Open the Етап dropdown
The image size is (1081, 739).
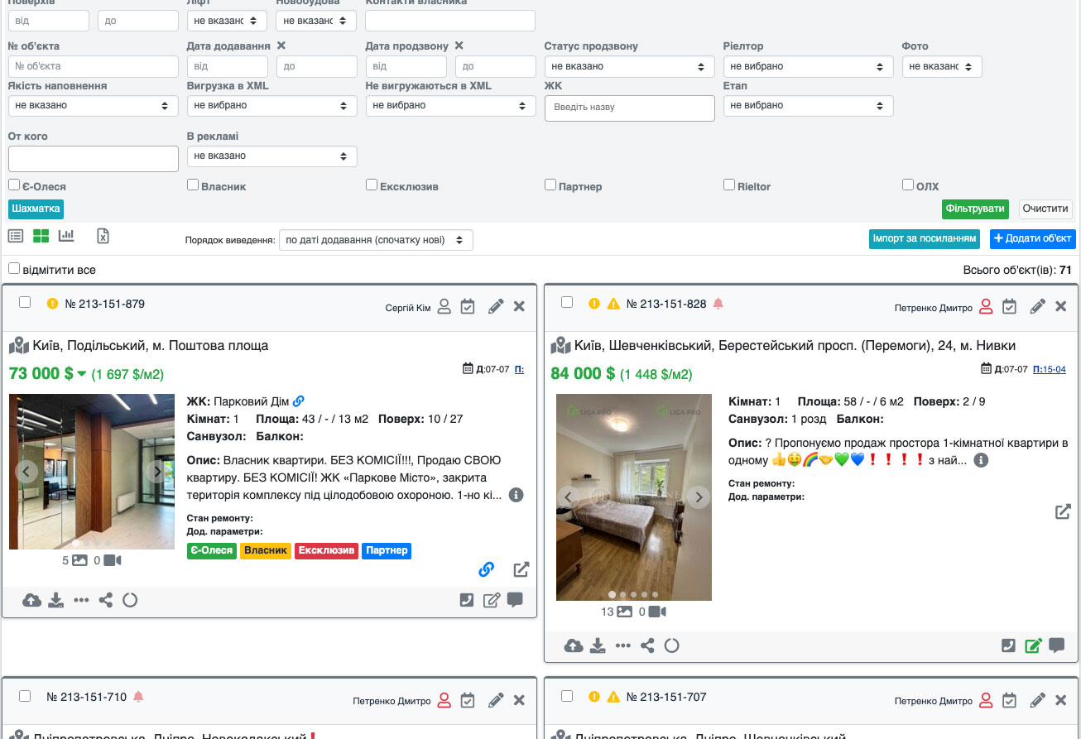[x=809, y=105]
